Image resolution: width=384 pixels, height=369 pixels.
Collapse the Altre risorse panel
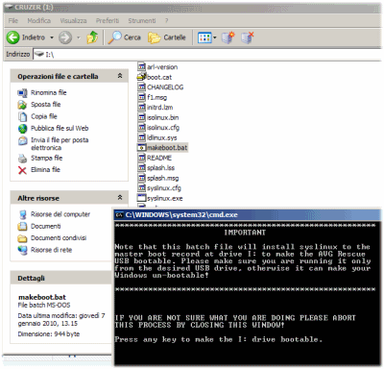120,197
